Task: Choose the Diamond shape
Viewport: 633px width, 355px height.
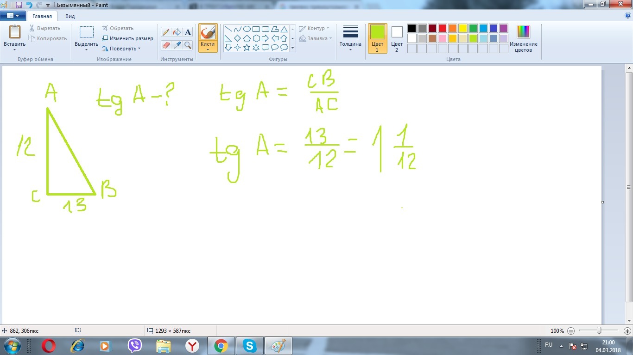Action: (x=238, y=38)
